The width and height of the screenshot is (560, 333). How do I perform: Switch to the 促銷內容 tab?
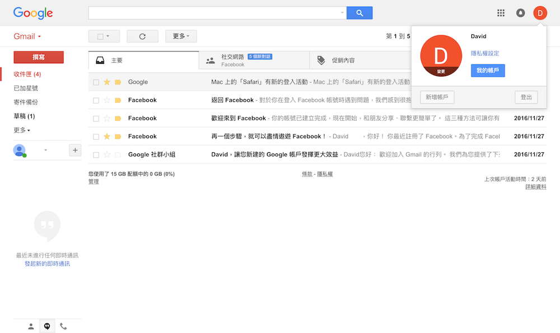click(343, 60)
